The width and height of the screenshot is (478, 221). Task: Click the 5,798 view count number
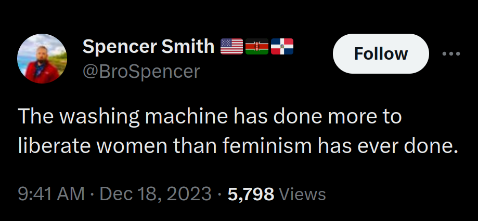(251, 194)
